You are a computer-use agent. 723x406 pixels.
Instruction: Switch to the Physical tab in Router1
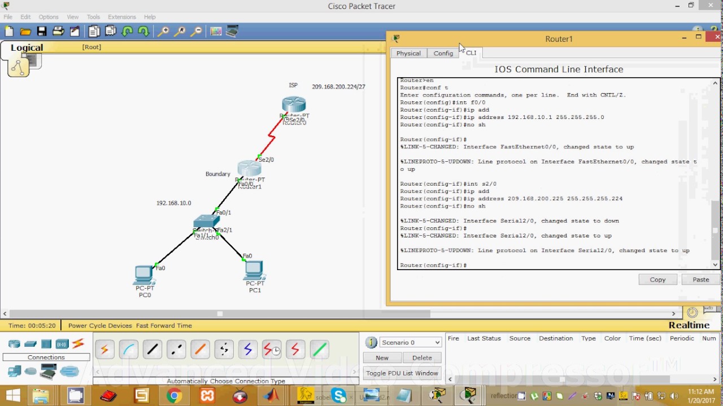click(408, 53)
